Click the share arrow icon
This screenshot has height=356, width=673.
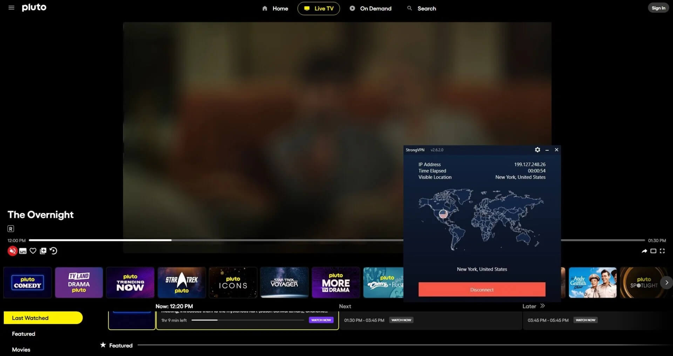(x=644, y=251)
